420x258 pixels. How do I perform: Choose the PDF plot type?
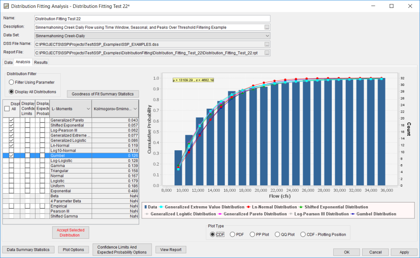(x=232, y=234)
